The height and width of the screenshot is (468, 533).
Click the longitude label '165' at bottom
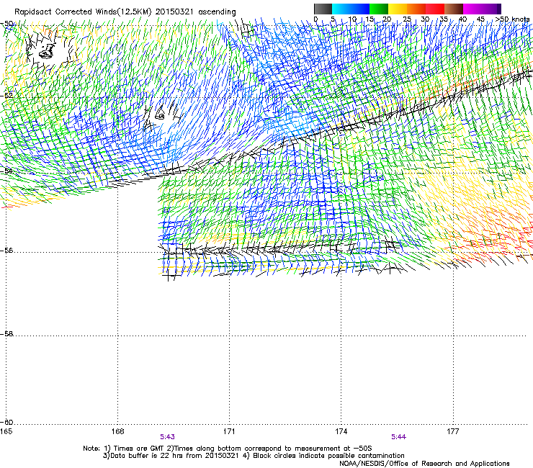[x=6, y=431]
